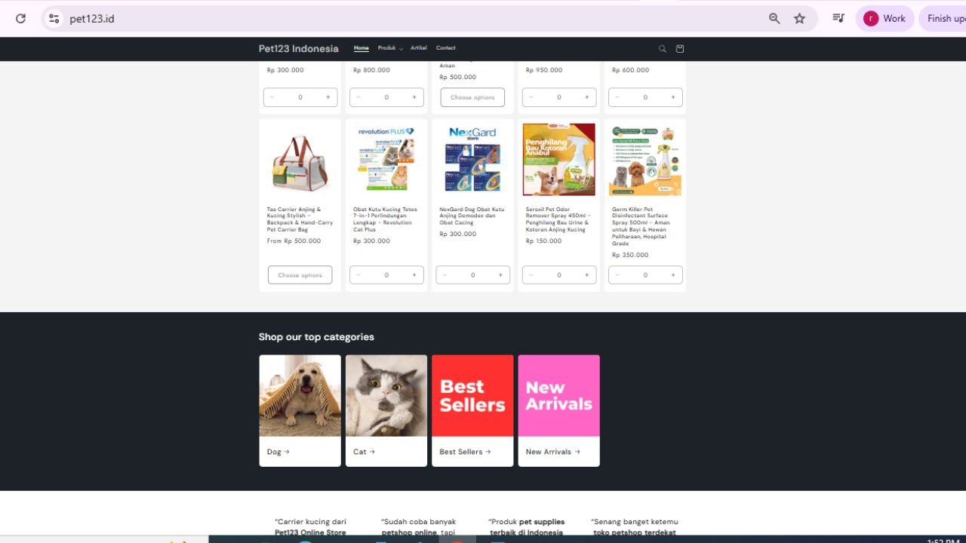Go to the Contact menu item
Viewport: 966px width, 543px height.
click(x=445, y=48)
